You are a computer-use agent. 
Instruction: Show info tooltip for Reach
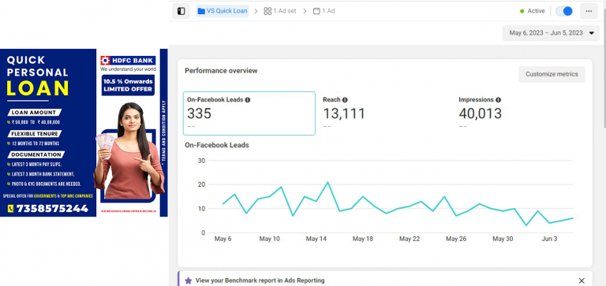click(345, 99)
